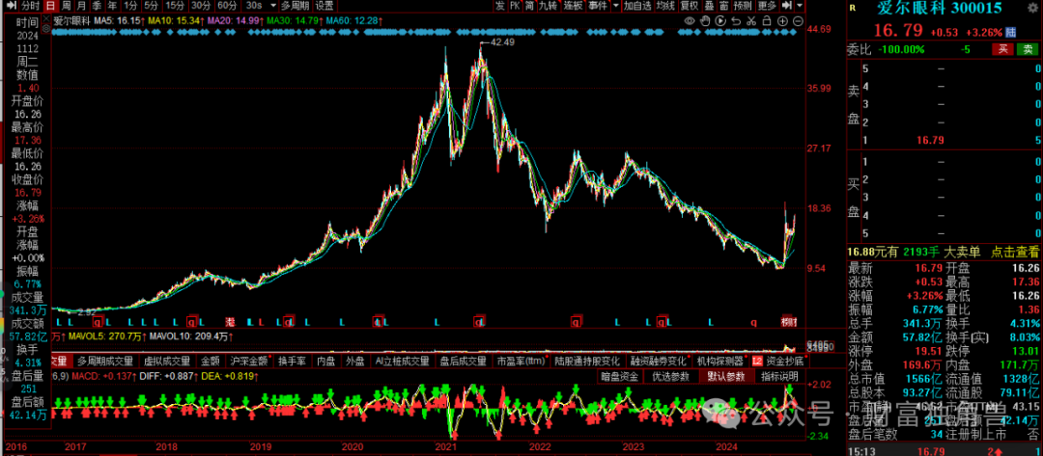Zoom out with the minus circle icon
The image size is (1043, 456).
point(798,21)
